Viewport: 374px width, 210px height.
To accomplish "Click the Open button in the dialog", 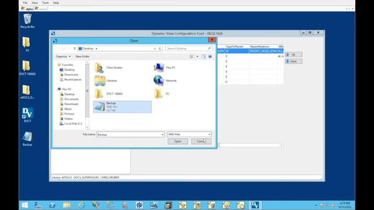I will [x=178, y=141].
